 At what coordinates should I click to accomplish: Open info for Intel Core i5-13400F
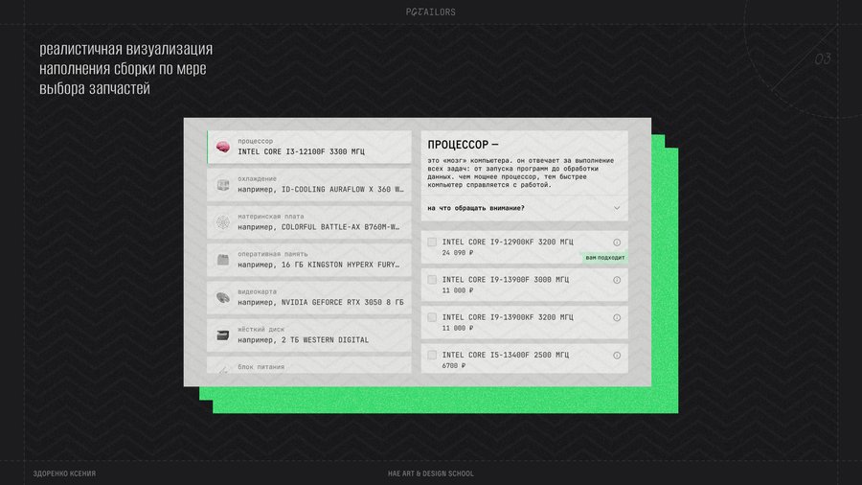click(617, 356)
